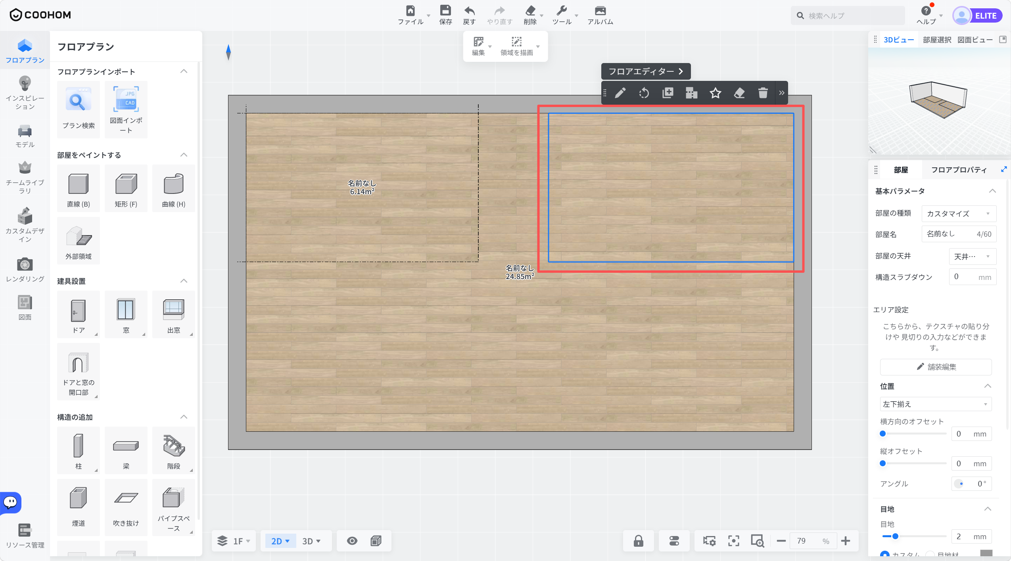Toggle the switches display settings button
The width and height of the screenshot is (1011, 561).
674,541
